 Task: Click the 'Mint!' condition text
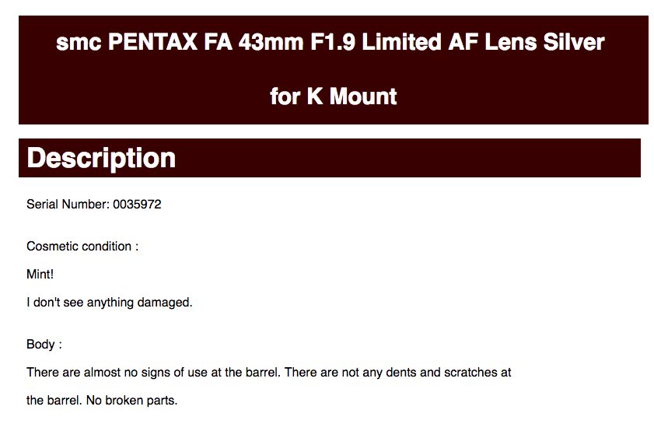tap(40, 274)
